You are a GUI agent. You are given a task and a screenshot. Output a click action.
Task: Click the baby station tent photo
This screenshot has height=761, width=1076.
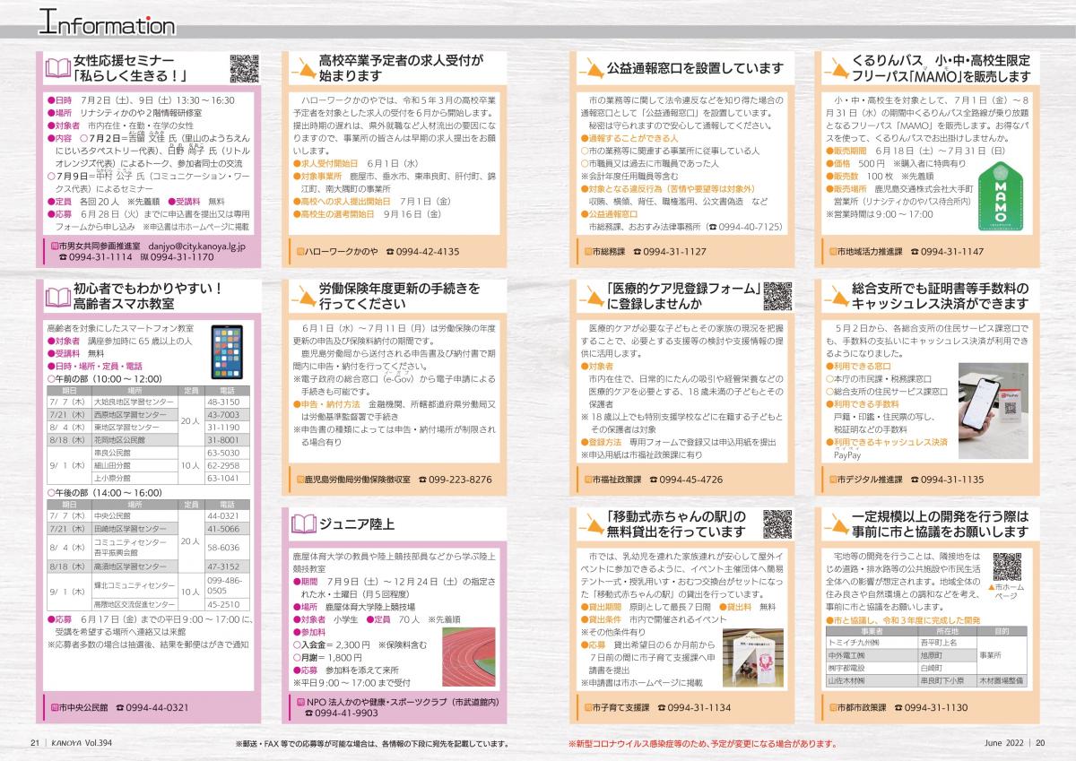pyautogui.click(x=751, y=659)
